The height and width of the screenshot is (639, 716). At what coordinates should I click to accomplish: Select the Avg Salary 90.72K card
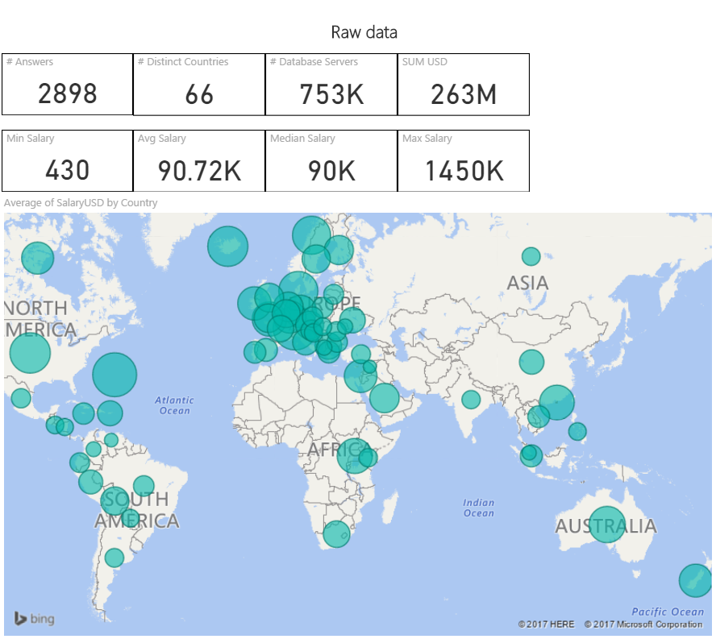click(199, 160)
